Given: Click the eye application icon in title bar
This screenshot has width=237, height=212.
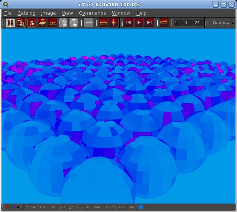Looking at the screenshot, I should [5, 4].
